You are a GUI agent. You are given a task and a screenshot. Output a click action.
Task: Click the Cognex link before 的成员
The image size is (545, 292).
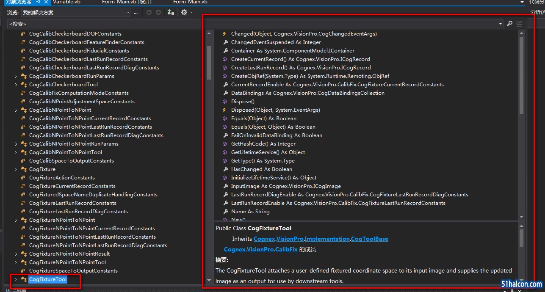click(235, 250)
